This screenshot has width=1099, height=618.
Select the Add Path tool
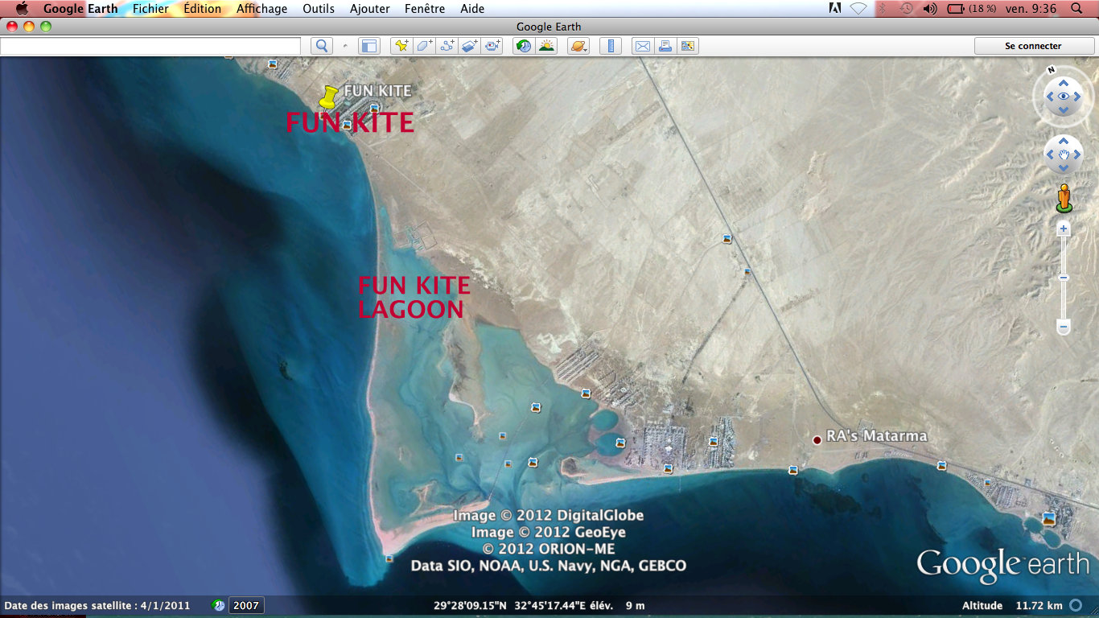(x=447, y=46)
